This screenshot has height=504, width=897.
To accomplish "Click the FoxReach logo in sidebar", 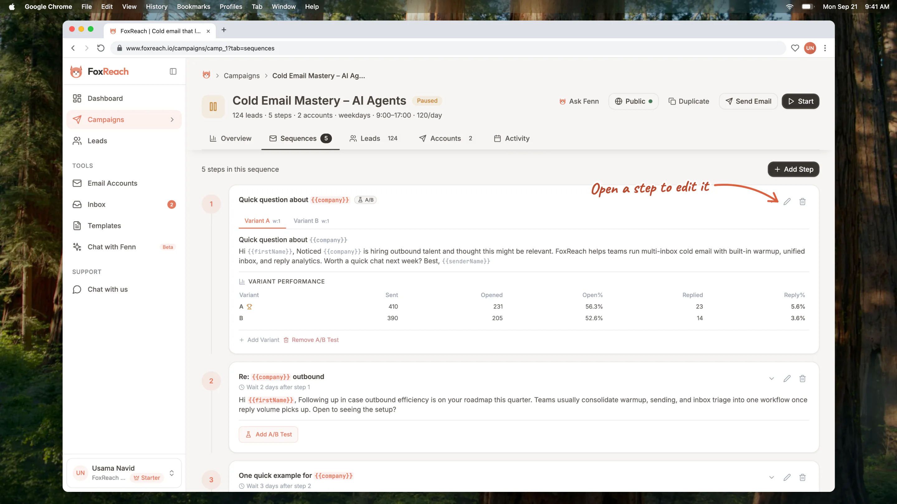I will (x=99, y=72).
